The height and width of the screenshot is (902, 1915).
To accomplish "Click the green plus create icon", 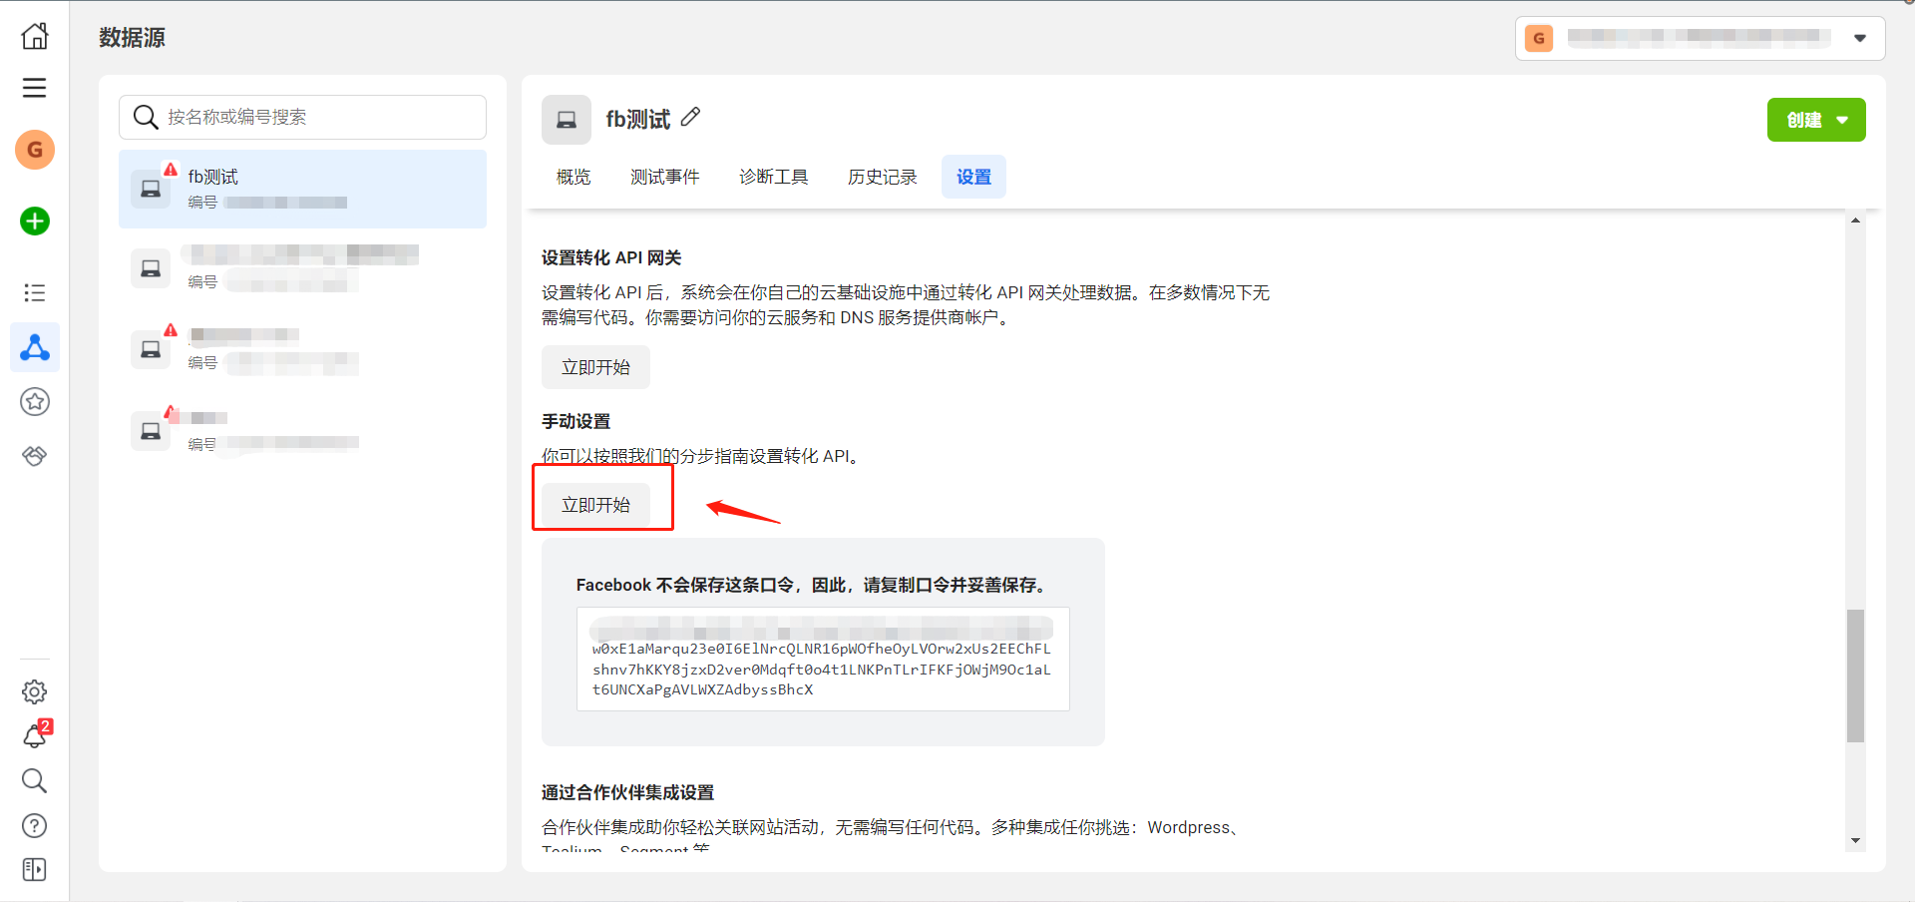I will 35,222.
